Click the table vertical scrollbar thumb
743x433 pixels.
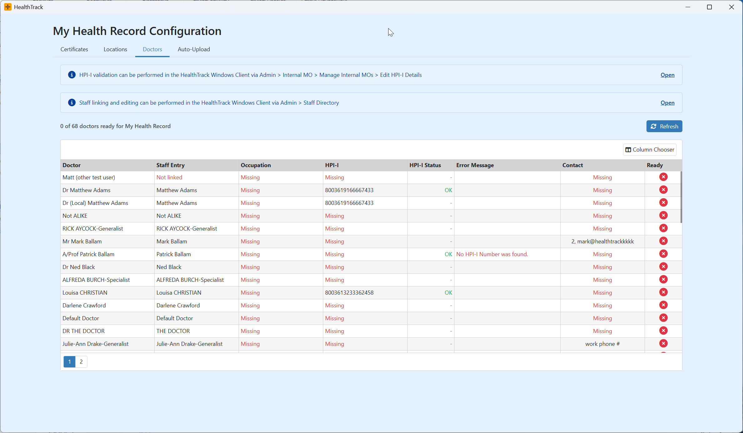click(681, 197)
